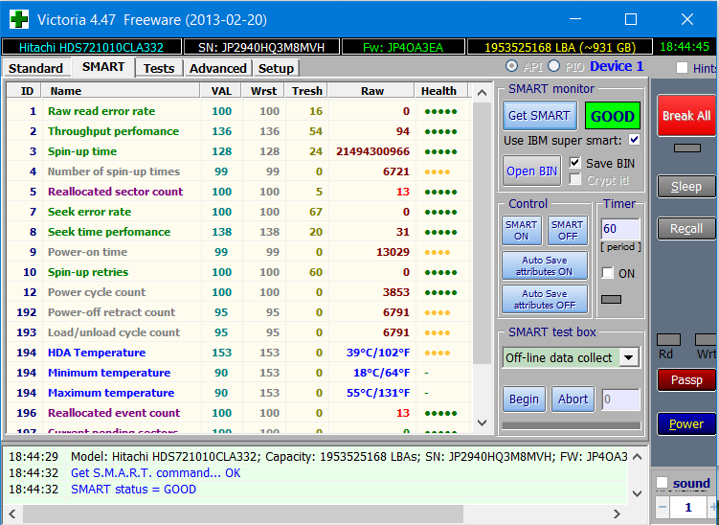The image size is (719, 525).
Task: Switch to the Tests tab
Action: (x=159, y=68)
